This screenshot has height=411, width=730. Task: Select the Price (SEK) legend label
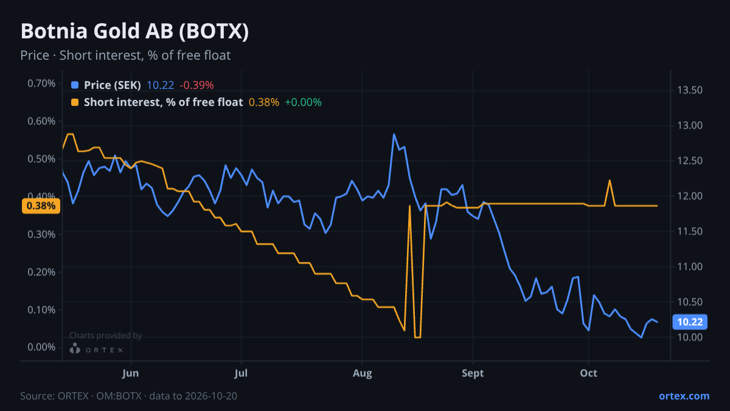(x=113, y=85)
